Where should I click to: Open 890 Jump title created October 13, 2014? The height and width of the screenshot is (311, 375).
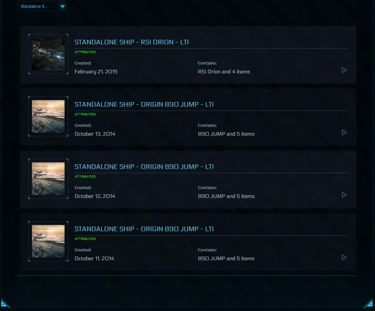[x=144, y=104]
